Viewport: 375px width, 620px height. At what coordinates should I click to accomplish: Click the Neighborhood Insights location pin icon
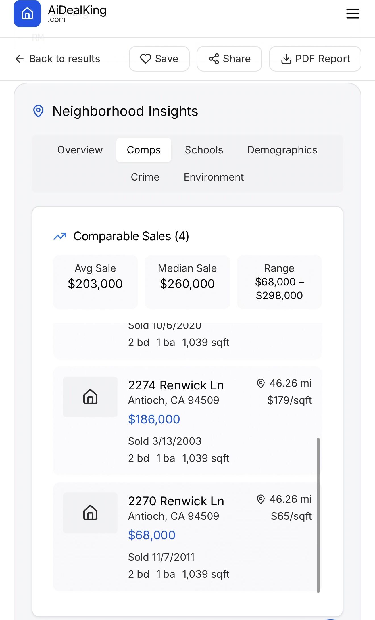pyautogui.click(x=38, y=111)
